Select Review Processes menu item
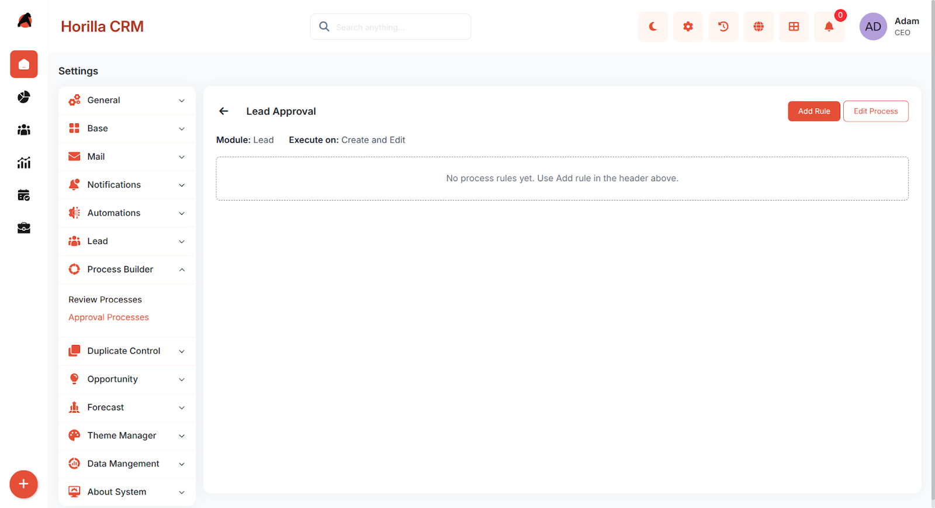Viewport: 935px width, 508px height. click(105, 299)
